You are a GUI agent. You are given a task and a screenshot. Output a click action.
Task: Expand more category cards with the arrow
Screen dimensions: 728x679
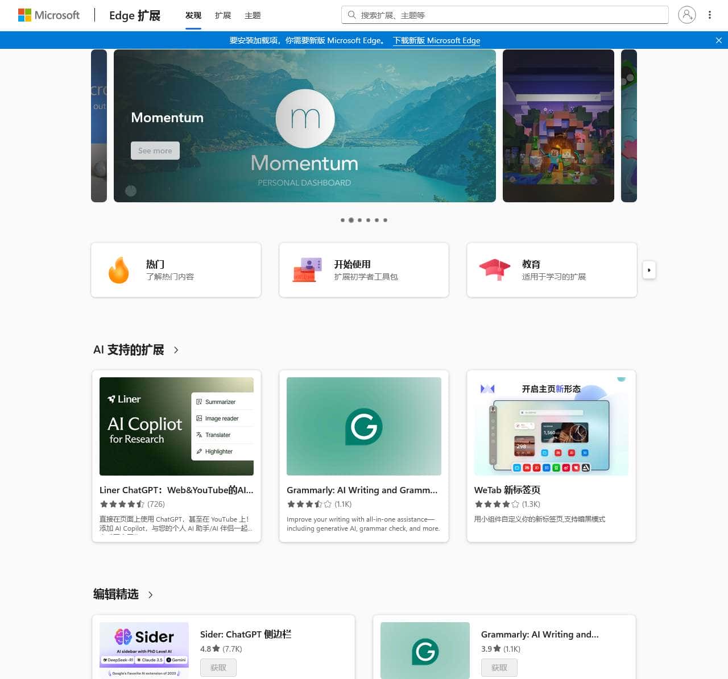tap(649, 270)
